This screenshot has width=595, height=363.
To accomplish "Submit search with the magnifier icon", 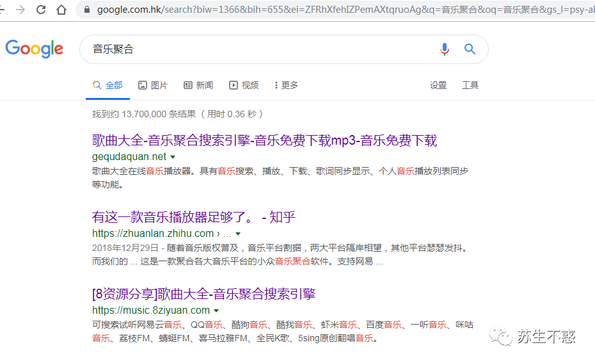I will [x=470, y=49].
